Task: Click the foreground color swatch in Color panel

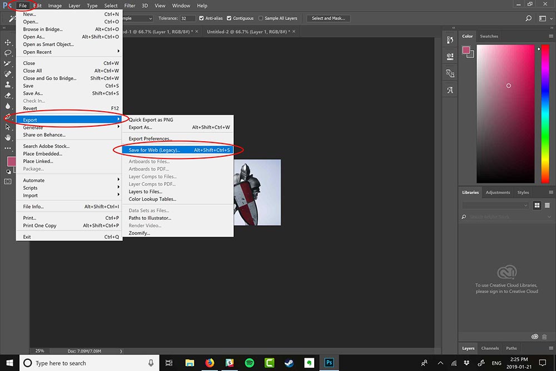Action: (466, 50)
